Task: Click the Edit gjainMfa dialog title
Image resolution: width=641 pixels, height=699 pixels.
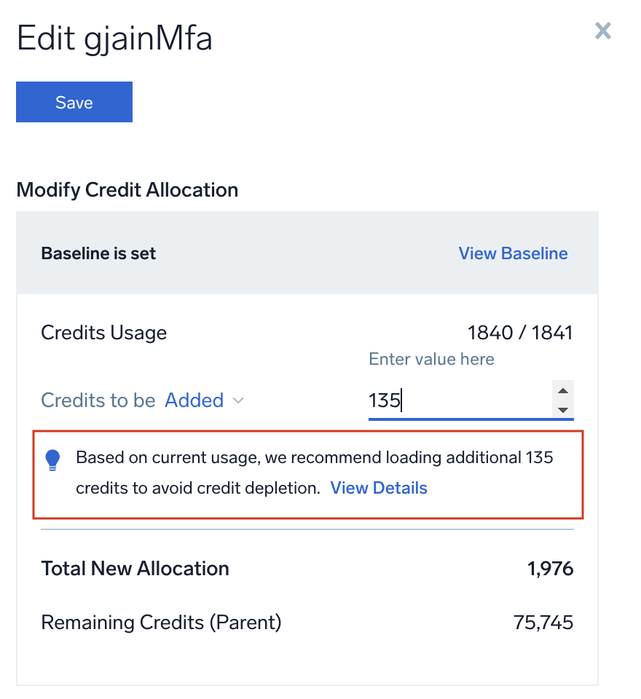Action: click(114, 38)
